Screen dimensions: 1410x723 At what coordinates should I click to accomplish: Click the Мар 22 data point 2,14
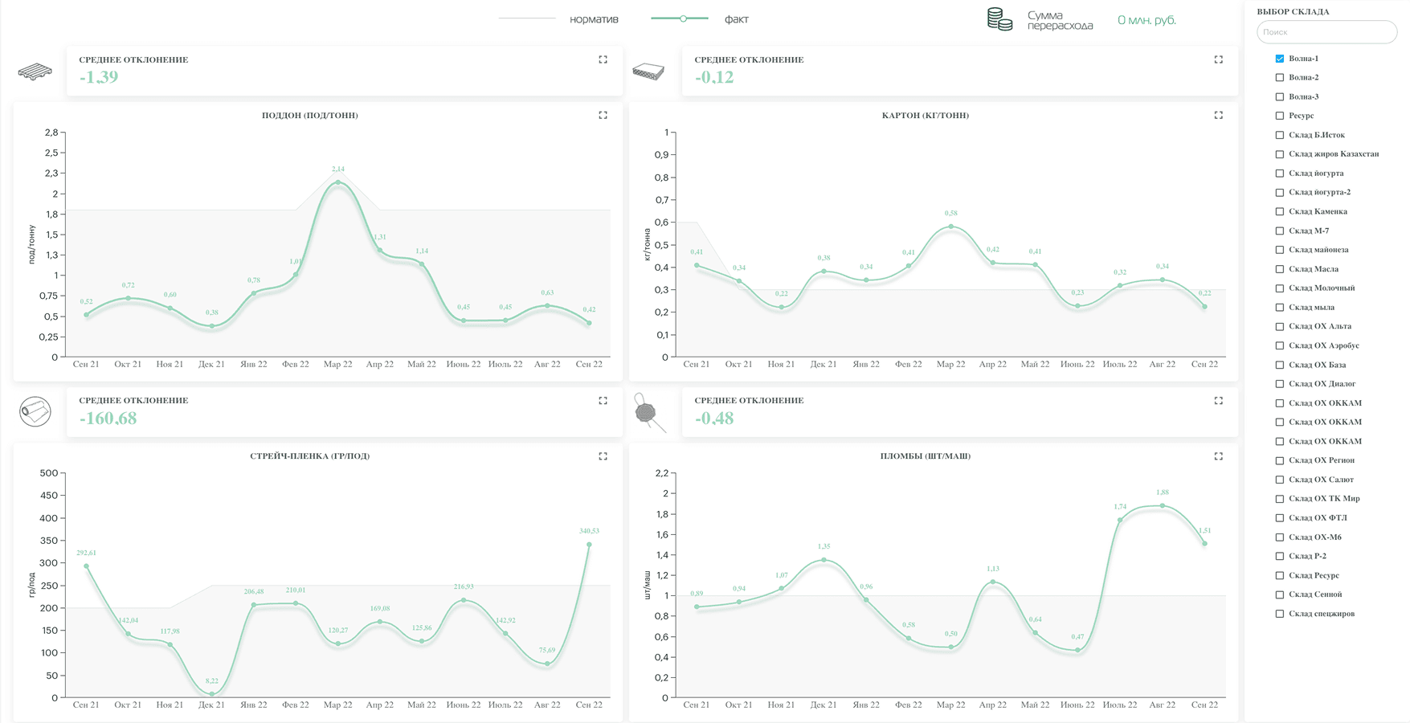[337, 183]
